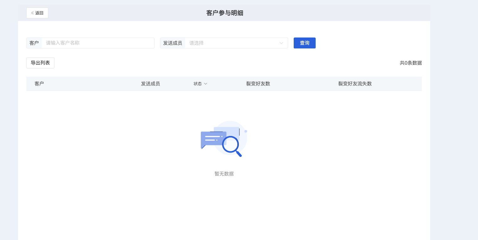Focus the 请输入客户名称 customer name field
The image size is (478, 240).
[98, 43]
